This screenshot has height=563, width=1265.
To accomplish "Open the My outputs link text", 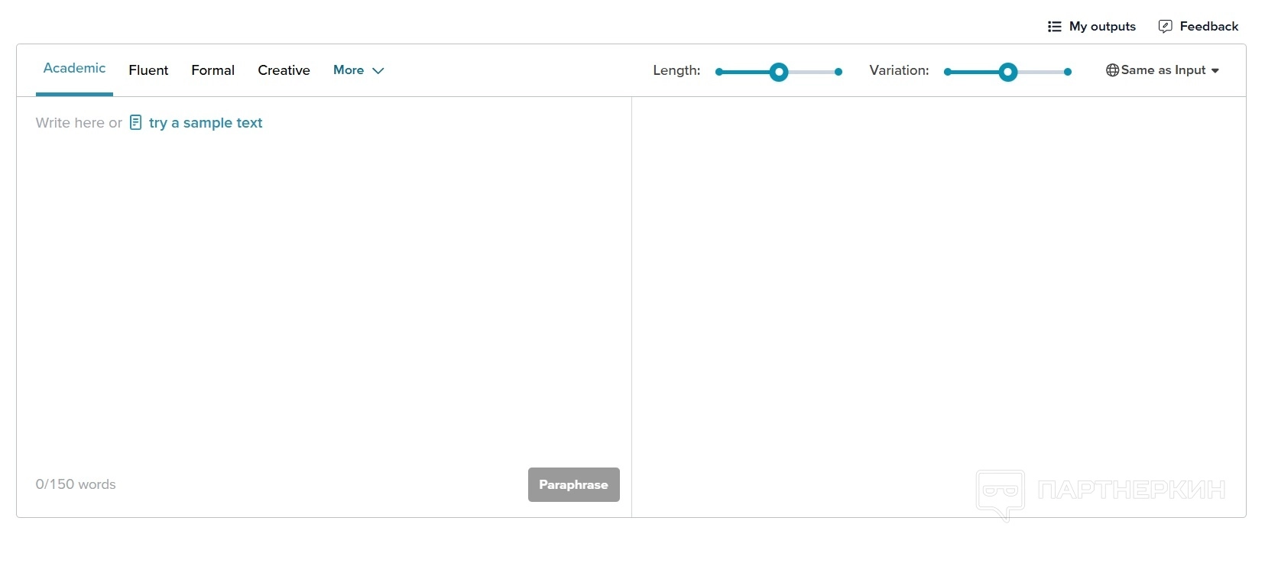I will (1102, 27).
